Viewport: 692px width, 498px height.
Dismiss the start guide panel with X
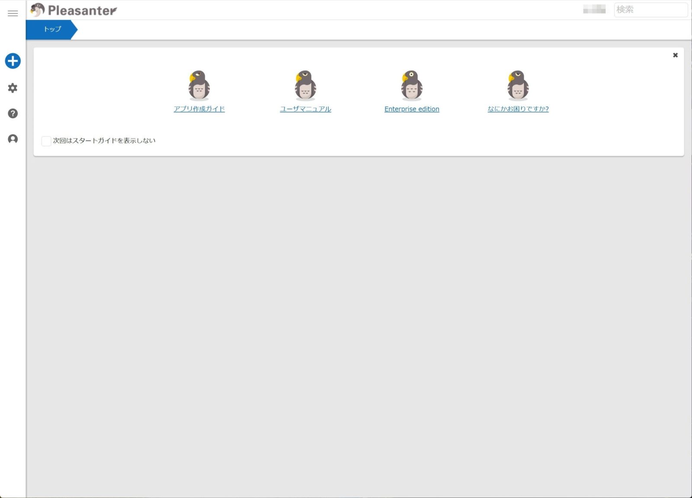(675, 55)
